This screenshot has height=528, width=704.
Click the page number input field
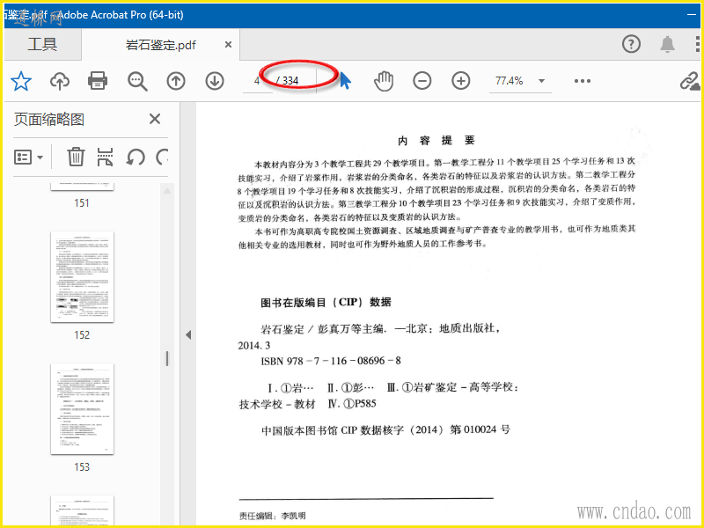point(257,81)
